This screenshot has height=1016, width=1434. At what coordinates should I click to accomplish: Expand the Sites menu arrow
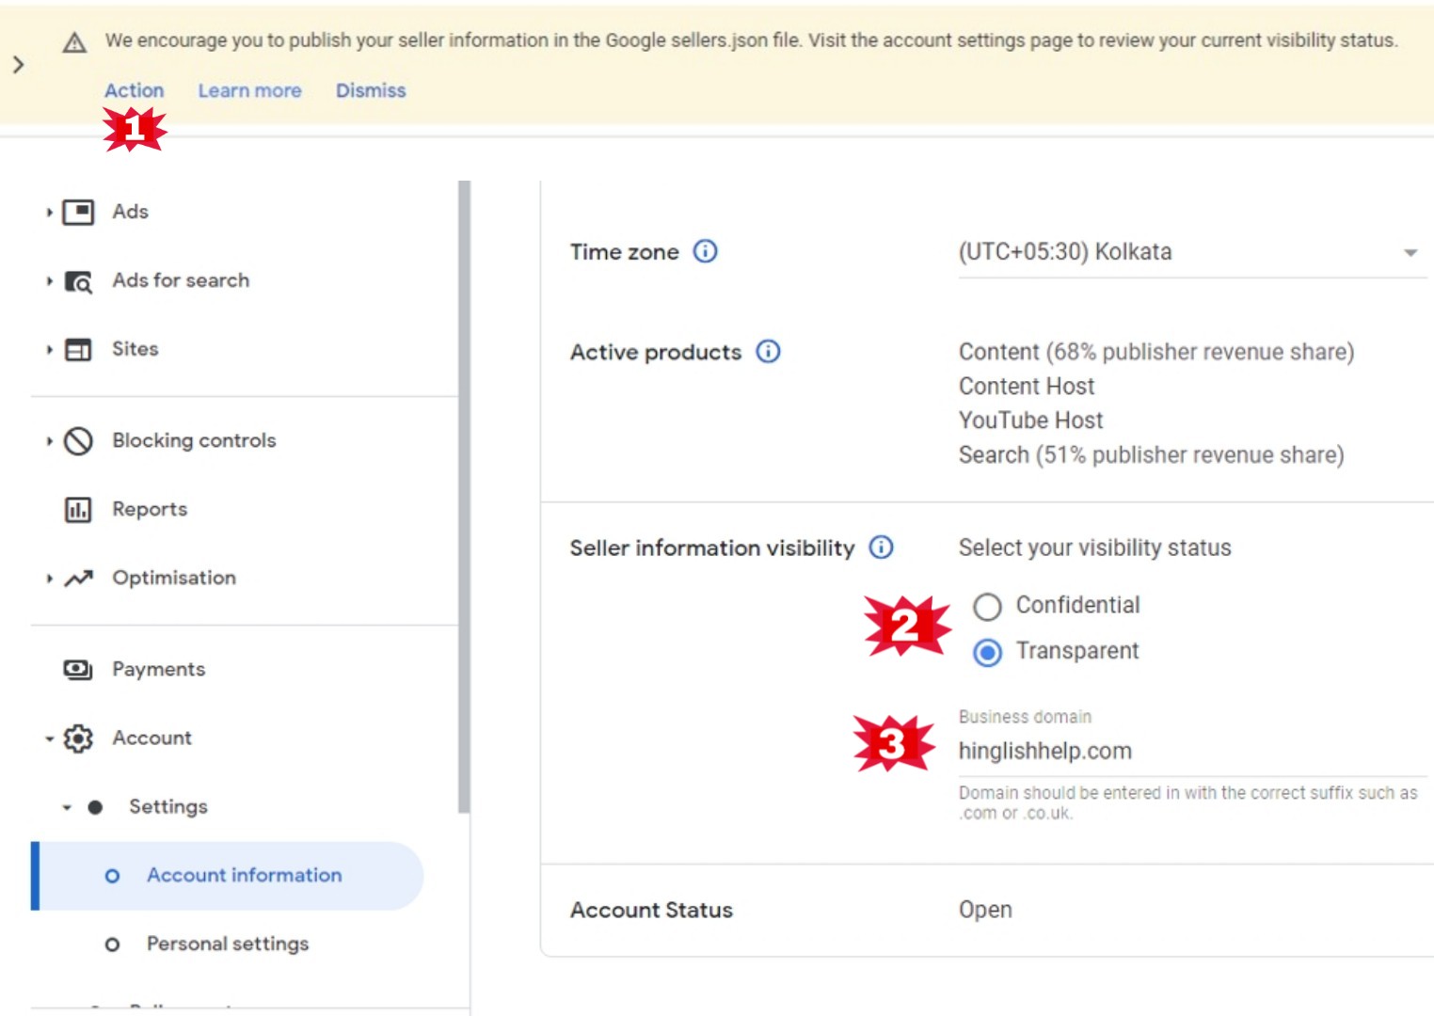[x=49, y=350]
